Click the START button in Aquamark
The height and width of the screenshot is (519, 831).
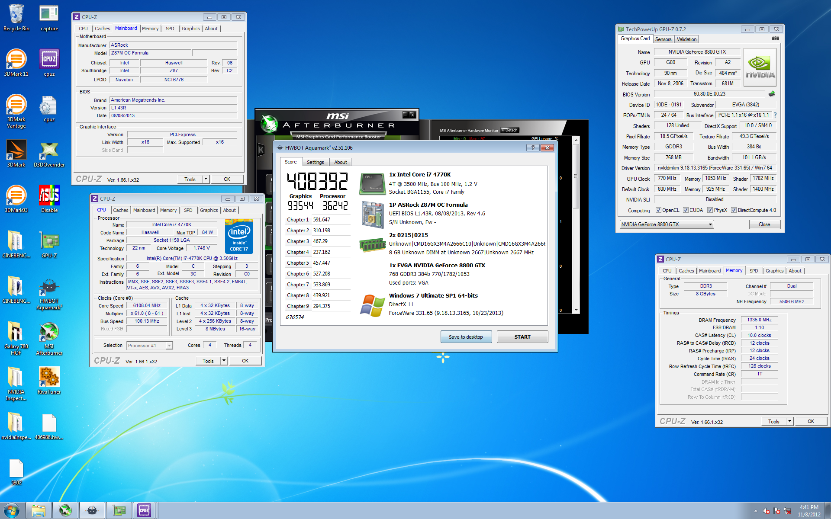coord(522,337)
